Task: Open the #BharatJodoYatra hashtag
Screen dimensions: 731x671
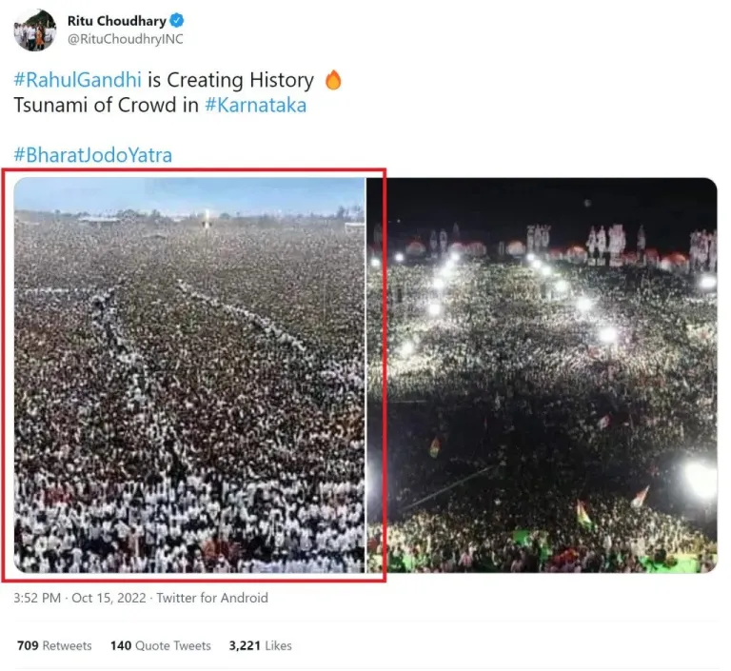Action: click(x=93, y=155)
